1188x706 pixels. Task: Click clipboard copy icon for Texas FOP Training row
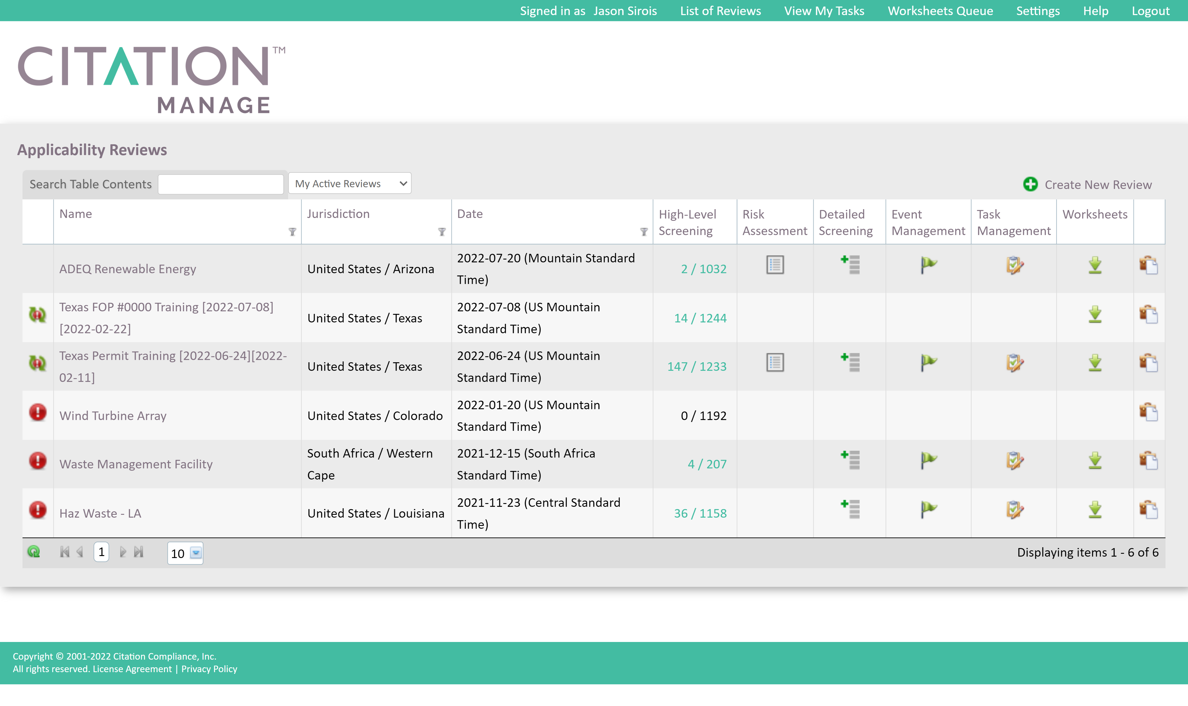pos(1148,314)
